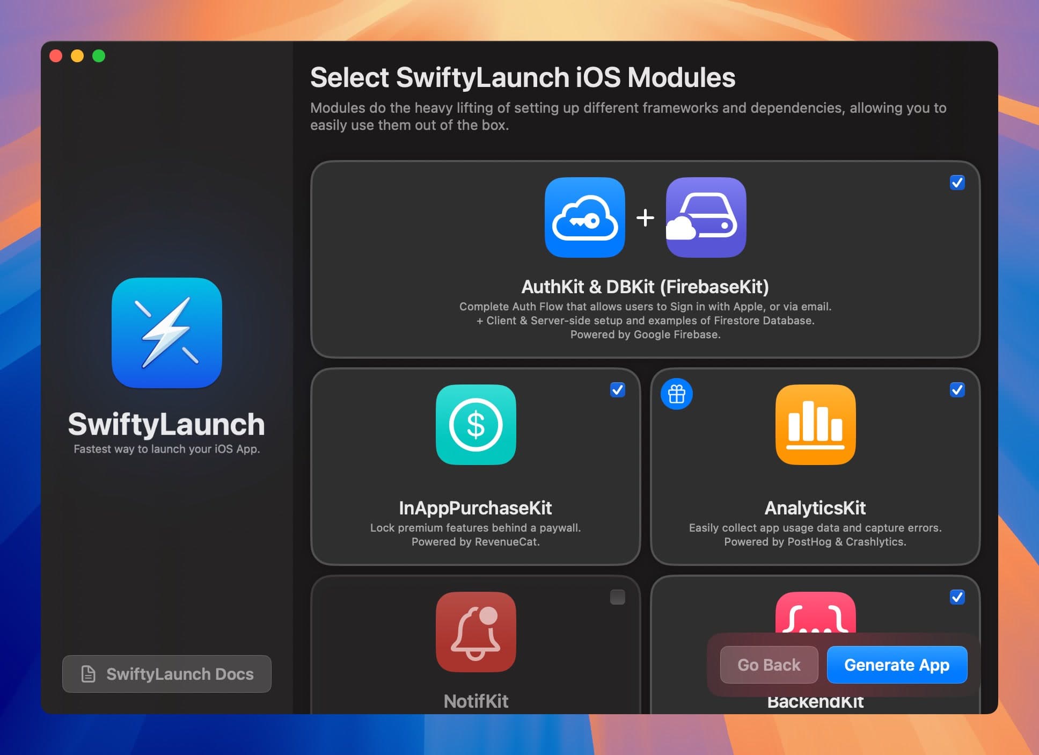Uncheck the AnalyticsKit checkbox
Screen dimensions: 1039x755
(x=957, y=390)
